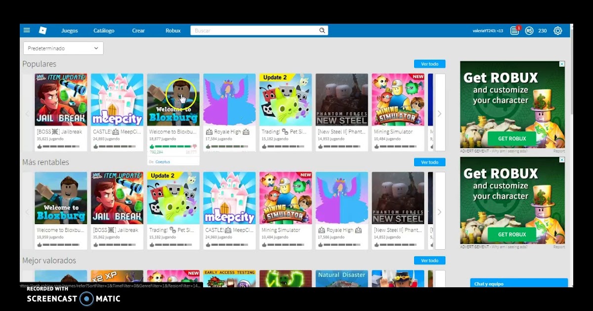Open Mining Simulator thumbnail in Populares
The width and height of the screenshot is (593, 311).
point(398,100)
